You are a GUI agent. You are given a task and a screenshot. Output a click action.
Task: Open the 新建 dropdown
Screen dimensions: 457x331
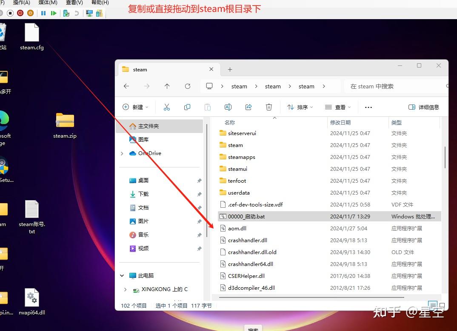[x=135, y=107]
